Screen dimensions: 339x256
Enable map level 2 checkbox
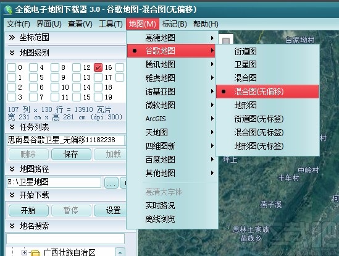tap(12, 87)
